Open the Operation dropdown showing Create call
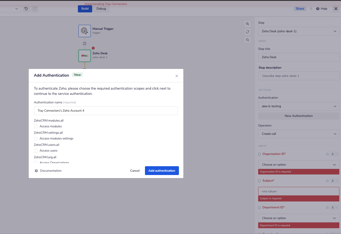Screen dimensions: 341x234 pos(298,134)
